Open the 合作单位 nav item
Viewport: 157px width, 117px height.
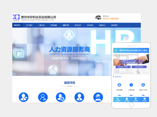(90, 25)
